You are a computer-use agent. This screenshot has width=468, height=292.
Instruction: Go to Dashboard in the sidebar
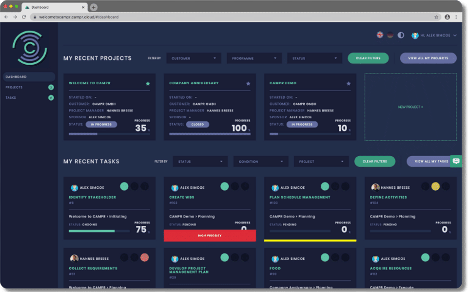(29, 77)
